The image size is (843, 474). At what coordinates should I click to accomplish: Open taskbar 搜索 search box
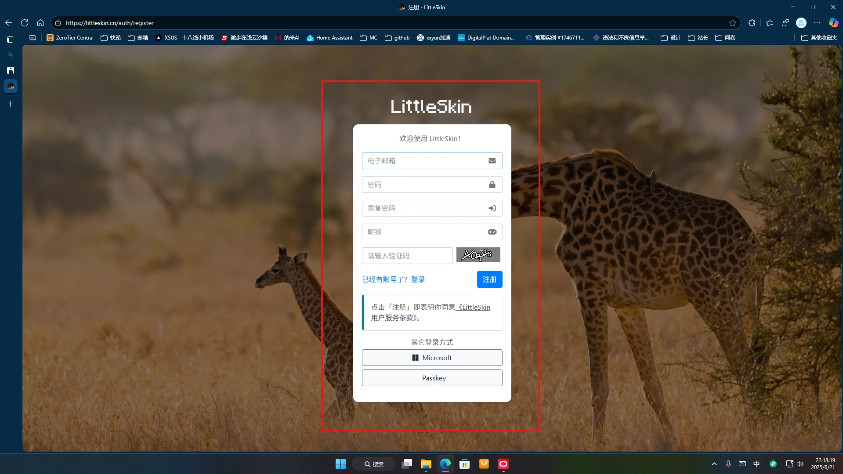pos(374,464)
